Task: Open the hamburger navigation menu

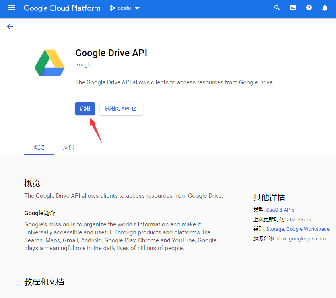Action: [x=12, y=8]
